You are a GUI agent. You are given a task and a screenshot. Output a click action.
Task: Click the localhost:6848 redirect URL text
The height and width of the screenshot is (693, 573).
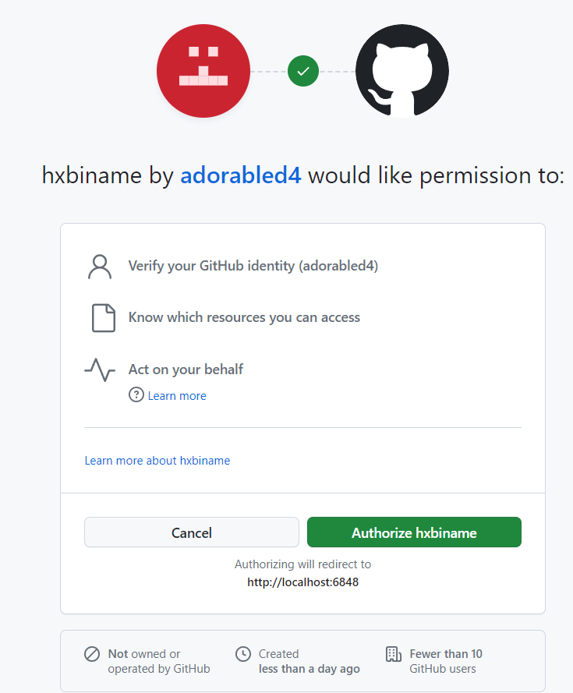point(302,582)
